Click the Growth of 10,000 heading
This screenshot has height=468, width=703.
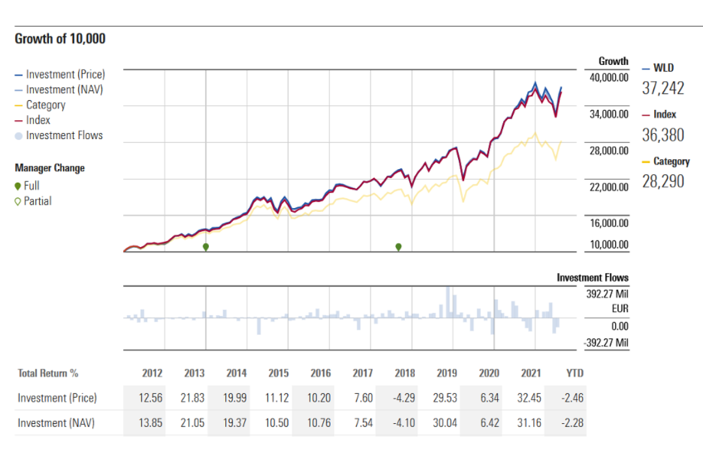[x=60, y=39]
